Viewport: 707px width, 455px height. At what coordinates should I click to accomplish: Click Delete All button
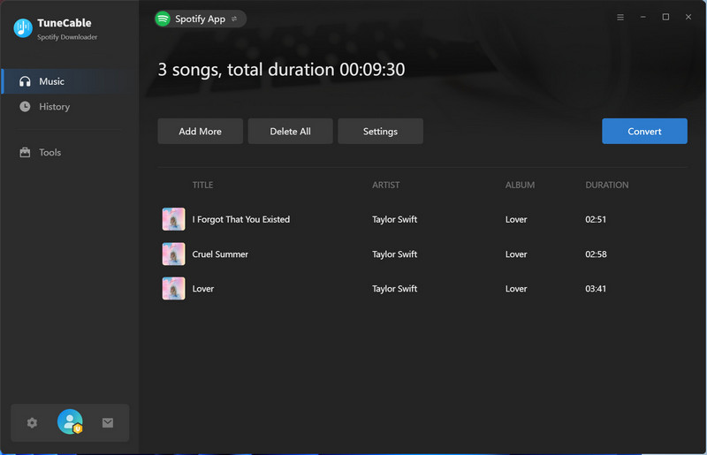click(x=290, y=132)
